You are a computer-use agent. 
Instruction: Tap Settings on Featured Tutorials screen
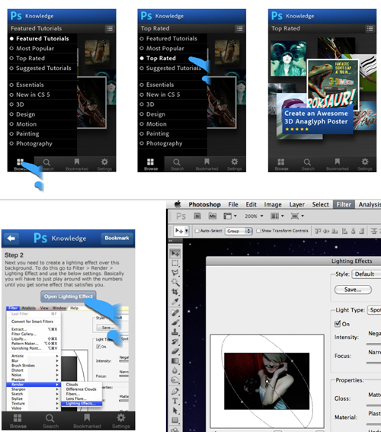[104, 165]
